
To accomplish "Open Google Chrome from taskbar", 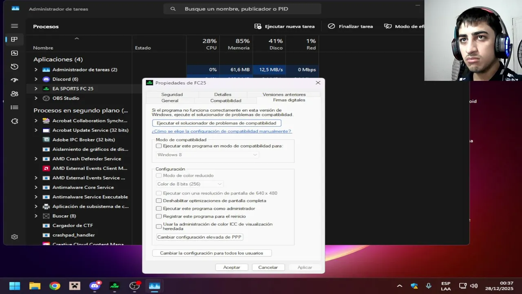I will click(x=55, y=286).
